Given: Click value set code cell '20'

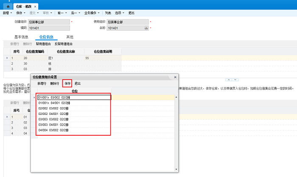Looking at the screenshot, I should [35, 58].
